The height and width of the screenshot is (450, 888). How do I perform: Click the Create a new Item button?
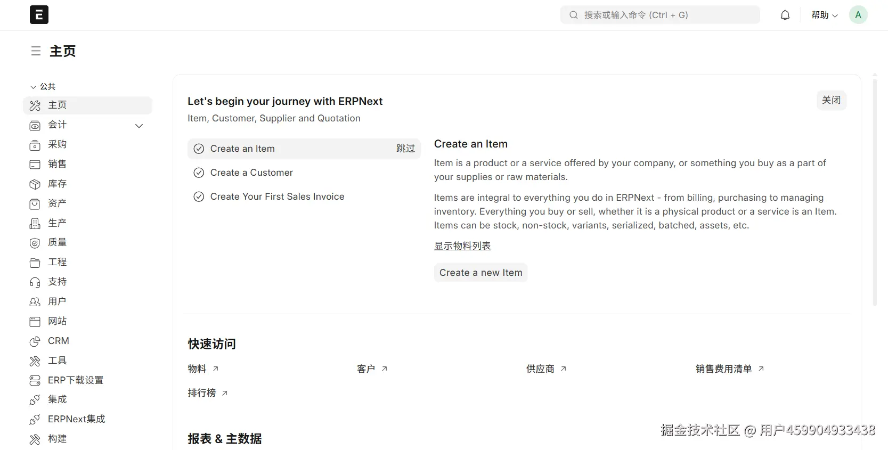coord(480,273)
